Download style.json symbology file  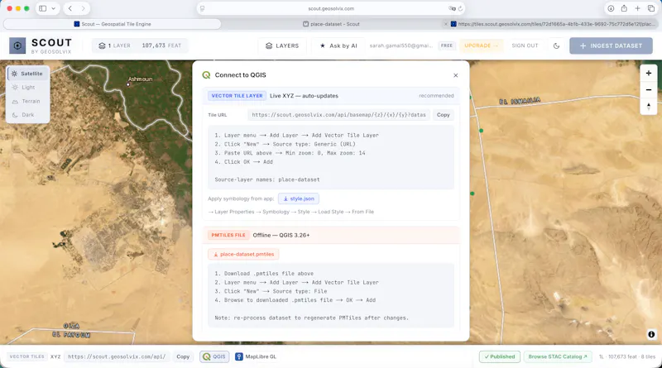[299, 198]
